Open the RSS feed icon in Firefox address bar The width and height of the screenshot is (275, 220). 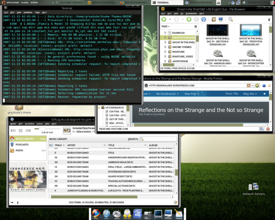[x=248, y=85]
